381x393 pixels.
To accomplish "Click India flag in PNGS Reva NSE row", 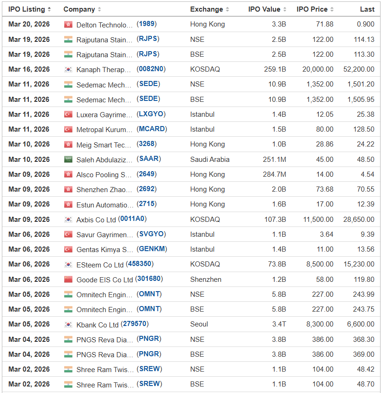I will [68, 340].
